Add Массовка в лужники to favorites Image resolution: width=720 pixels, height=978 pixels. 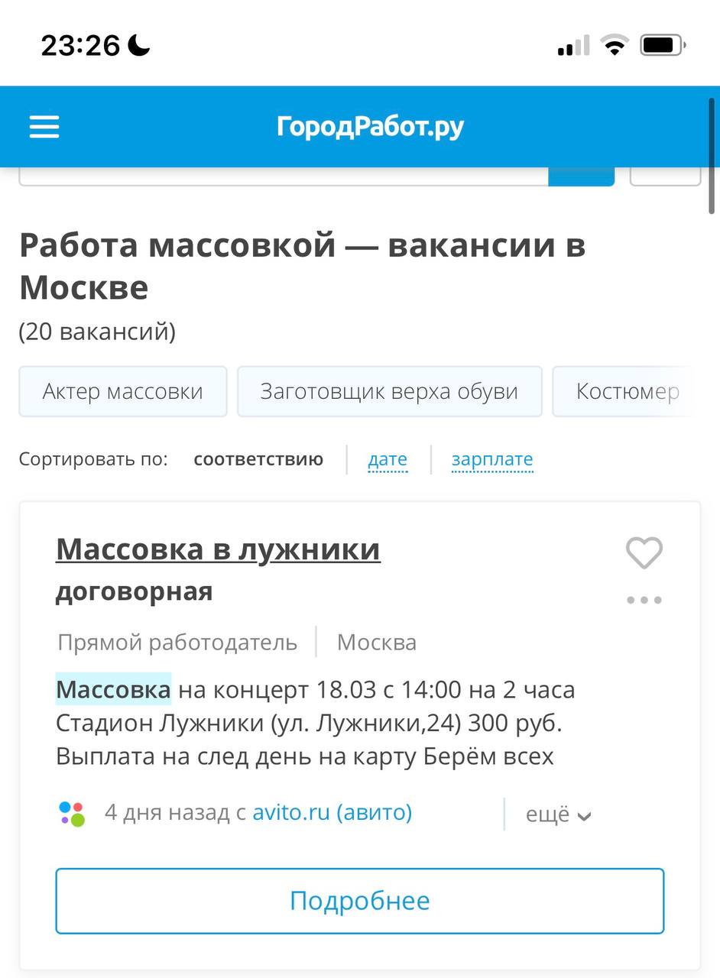[x=644, y=552]
